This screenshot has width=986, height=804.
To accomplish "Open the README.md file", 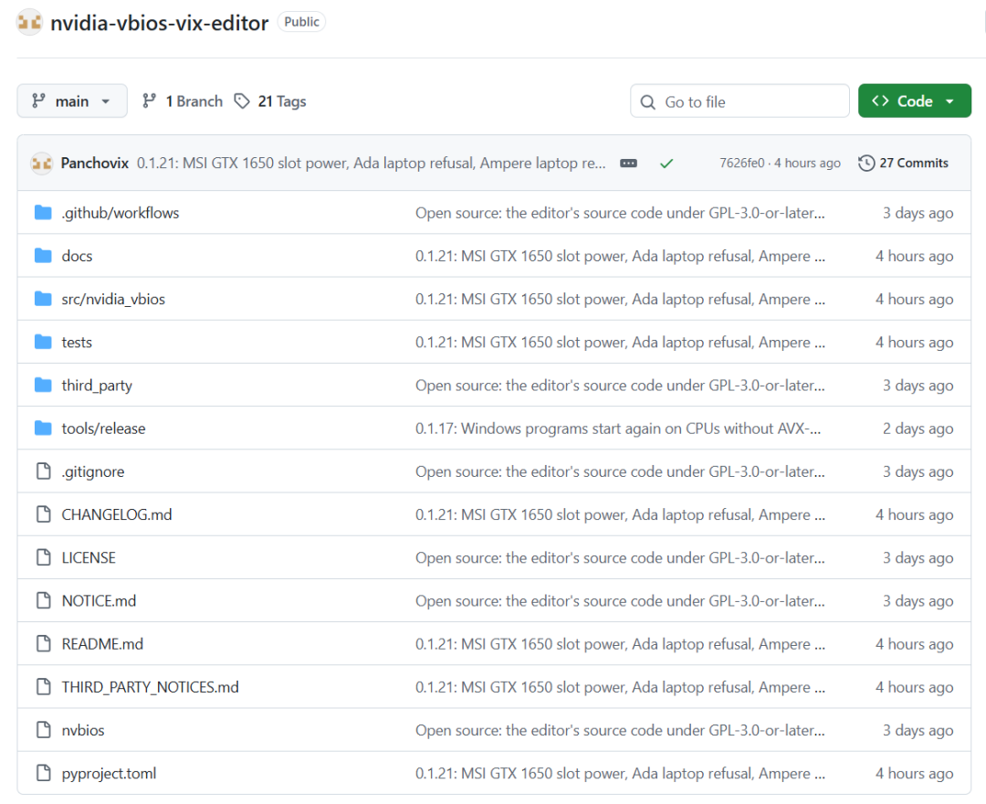I will 102,644.
